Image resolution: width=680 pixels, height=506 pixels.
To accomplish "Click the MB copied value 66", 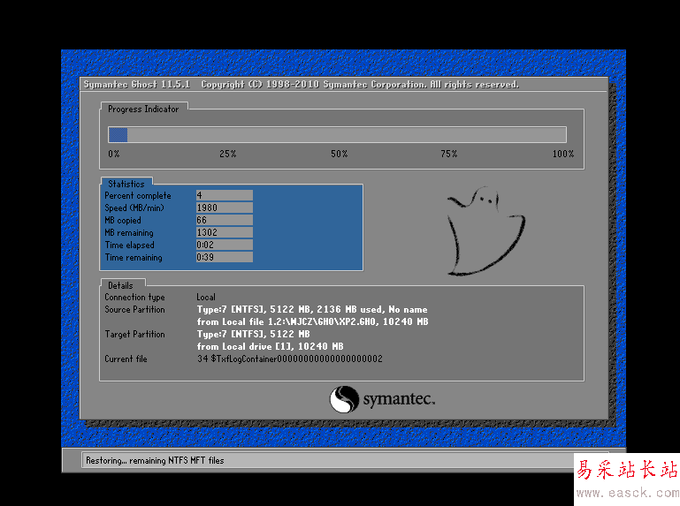I will coord(225,220).
